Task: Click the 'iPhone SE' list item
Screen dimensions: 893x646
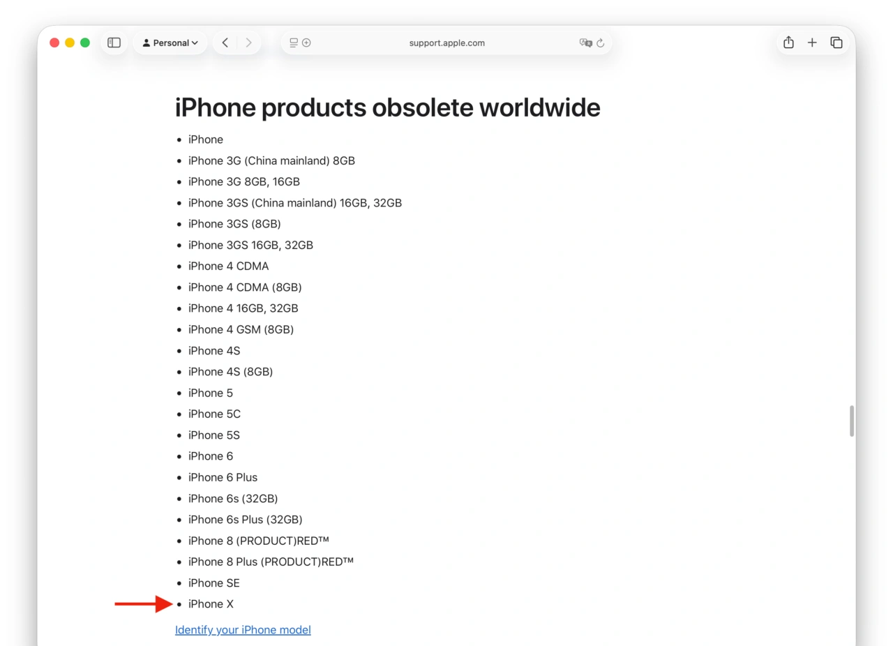Action: 213,583
